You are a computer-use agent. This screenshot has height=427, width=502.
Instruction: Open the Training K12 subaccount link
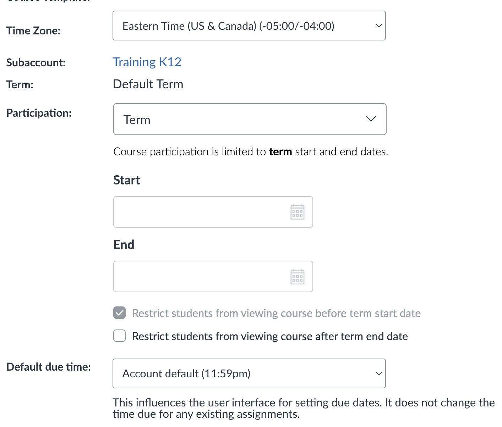(x=147, y=62)
